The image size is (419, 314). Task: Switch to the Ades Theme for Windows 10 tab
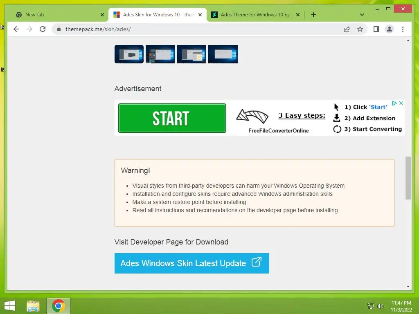pyautogui.click(x=255, y=15)
